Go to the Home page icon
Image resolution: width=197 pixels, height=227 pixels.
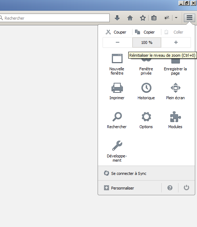pyautogui.click(x=130, y=18)
